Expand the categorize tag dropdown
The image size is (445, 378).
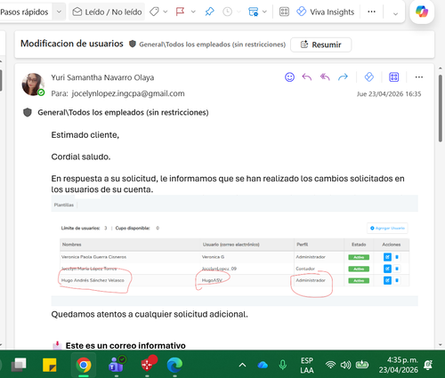[166, 12]
